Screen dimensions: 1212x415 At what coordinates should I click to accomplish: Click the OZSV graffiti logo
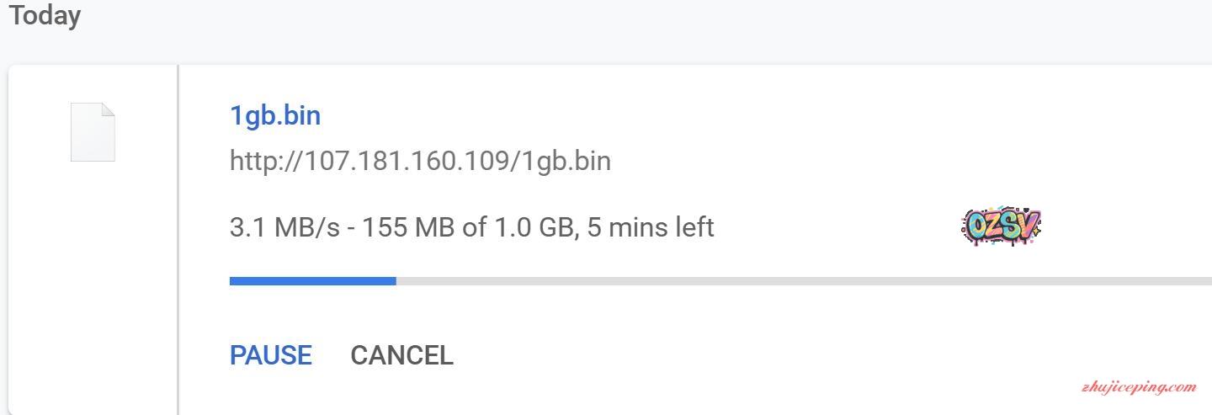click(x=1001, y=226)
